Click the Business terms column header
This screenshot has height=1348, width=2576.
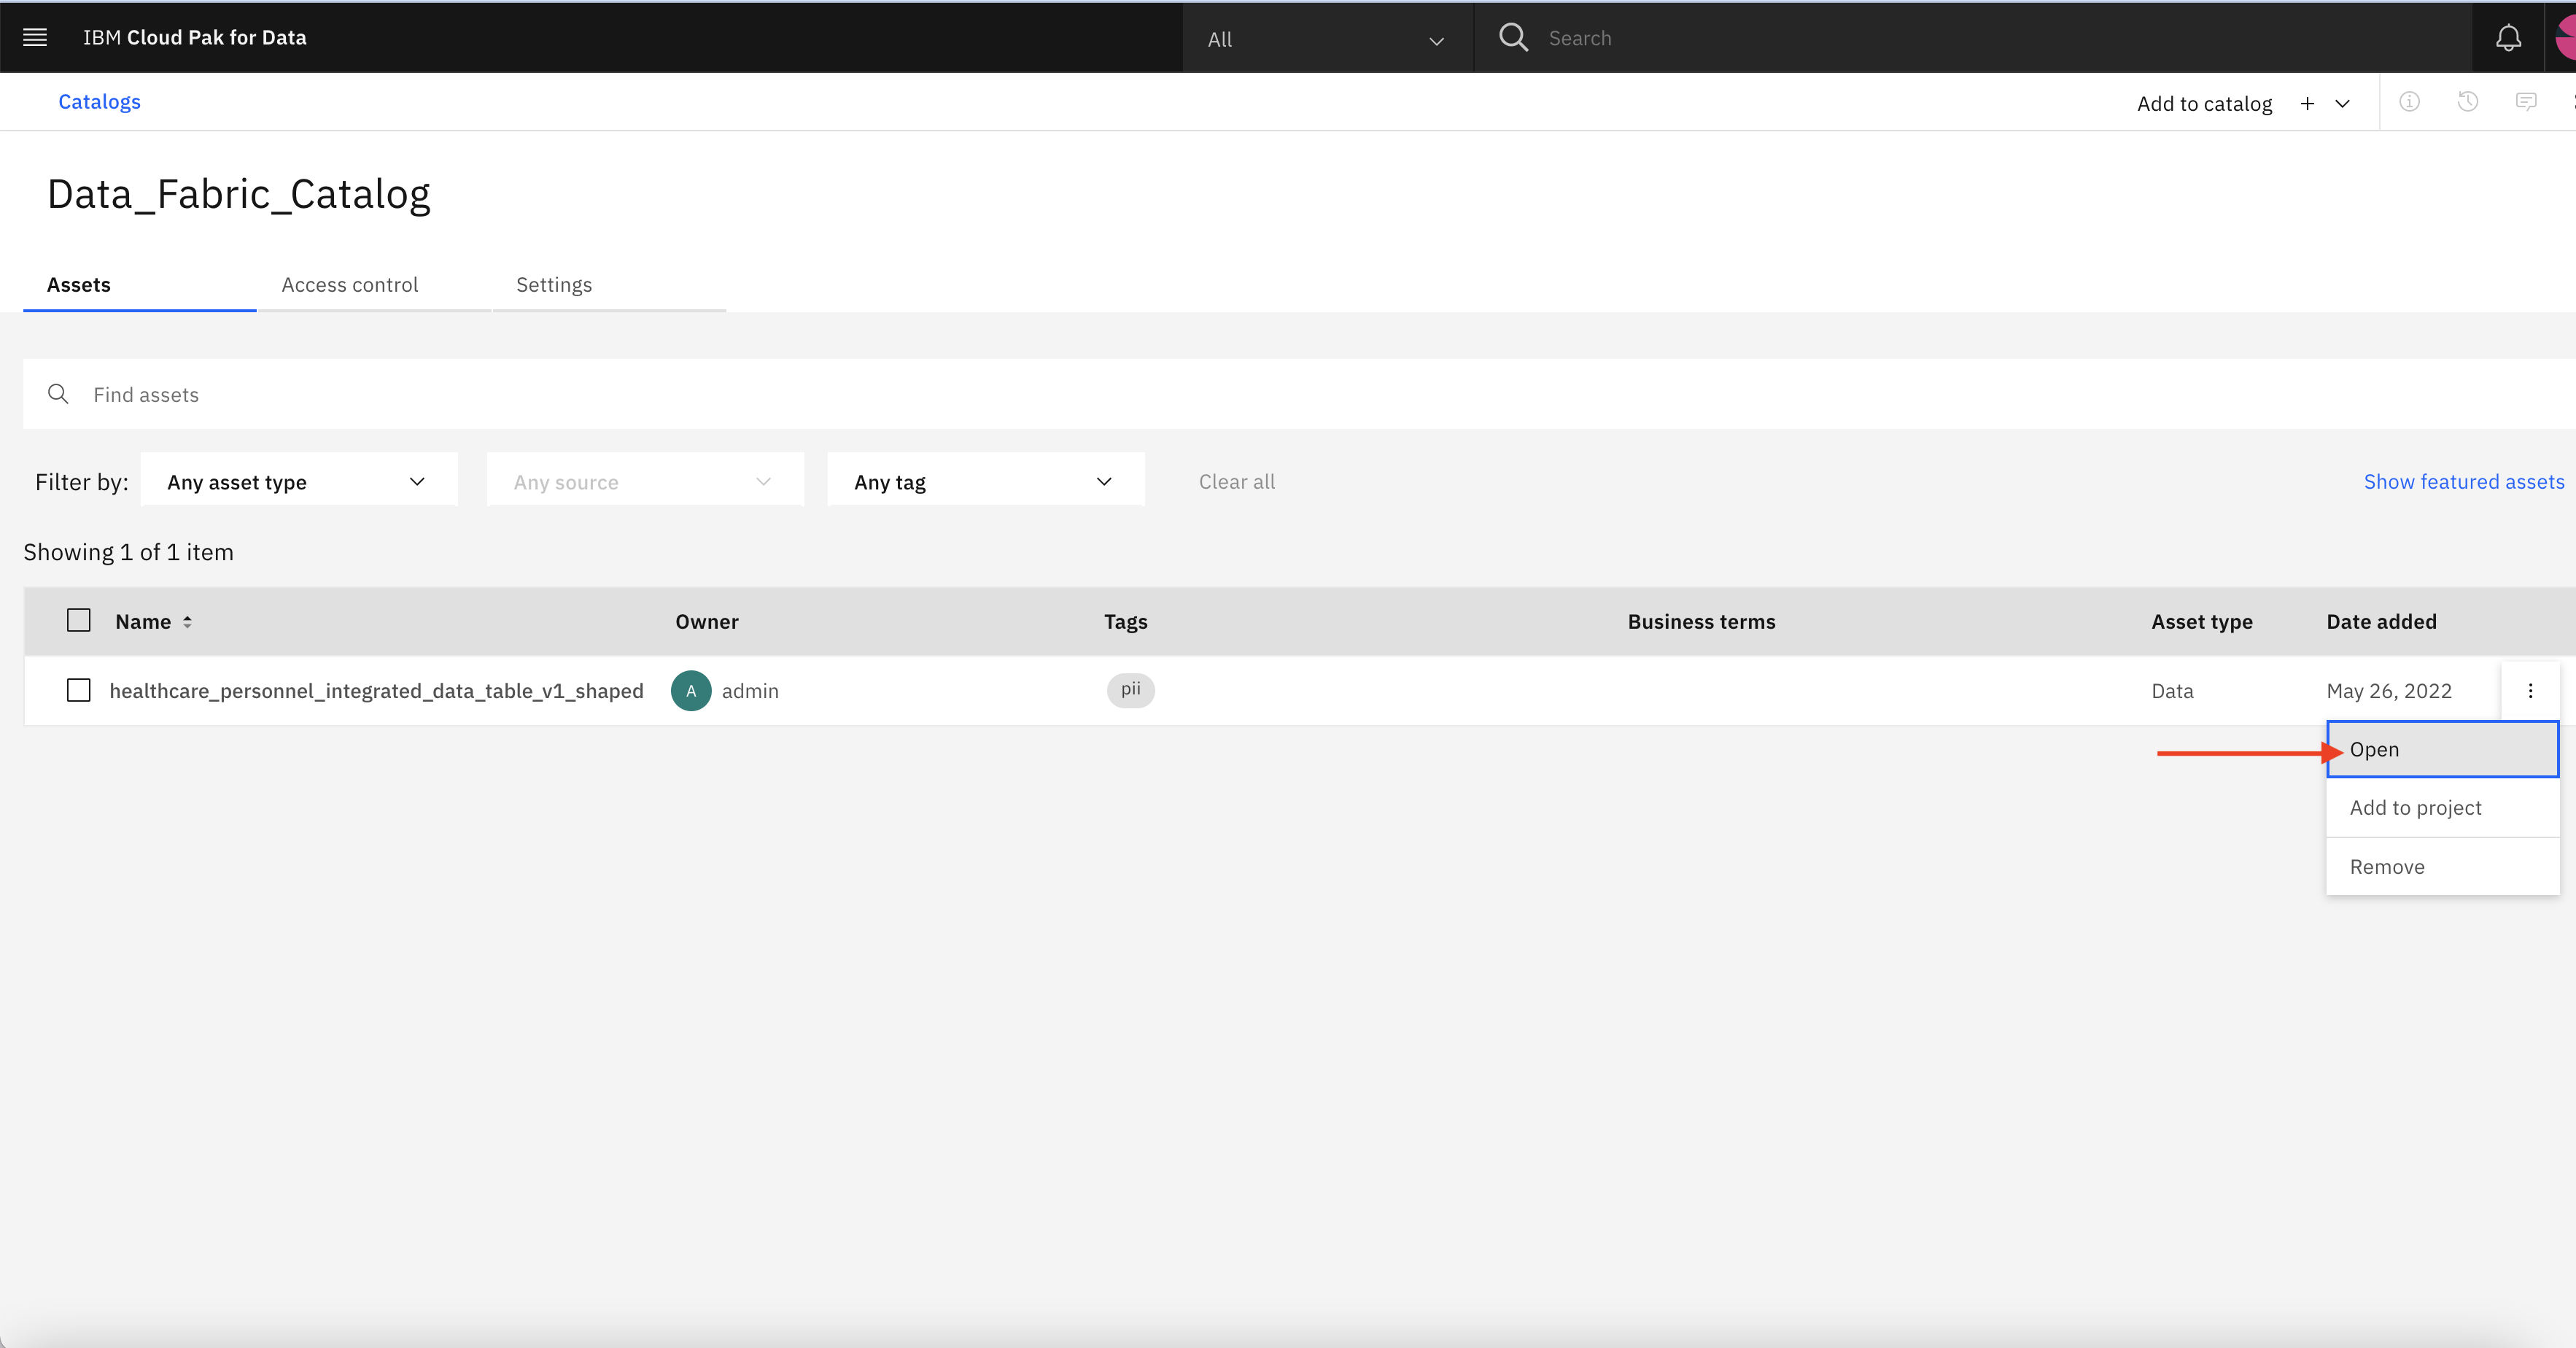click(1701, 622)
